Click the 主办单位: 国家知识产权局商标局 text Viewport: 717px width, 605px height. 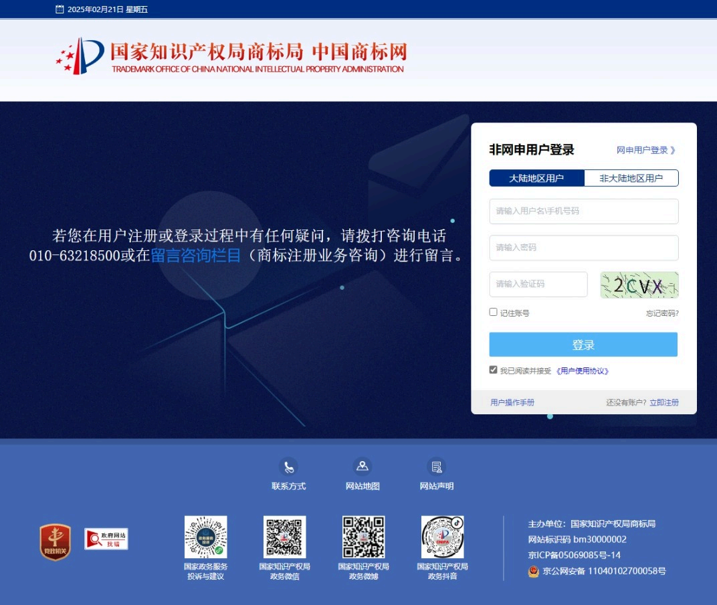[x=592, y=524]
